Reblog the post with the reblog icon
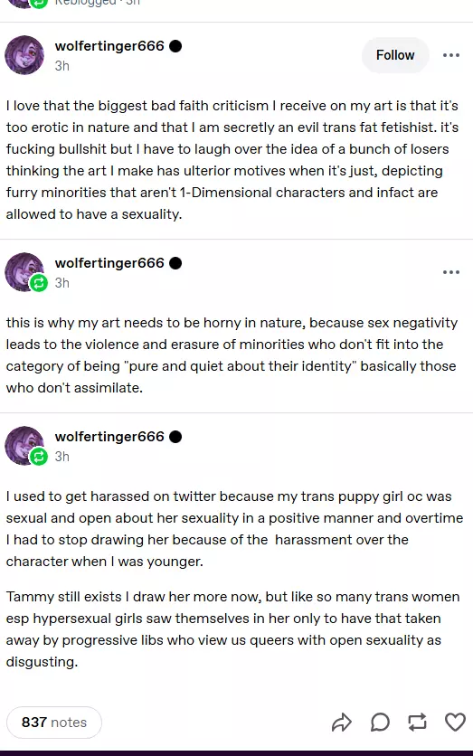The height and width of the screenshot is (756, 473). (417, 722)
